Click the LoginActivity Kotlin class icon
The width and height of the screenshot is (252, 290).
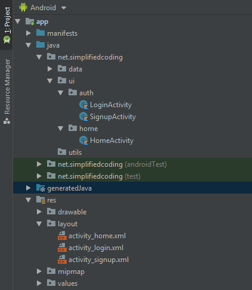[x=83, y=105]
